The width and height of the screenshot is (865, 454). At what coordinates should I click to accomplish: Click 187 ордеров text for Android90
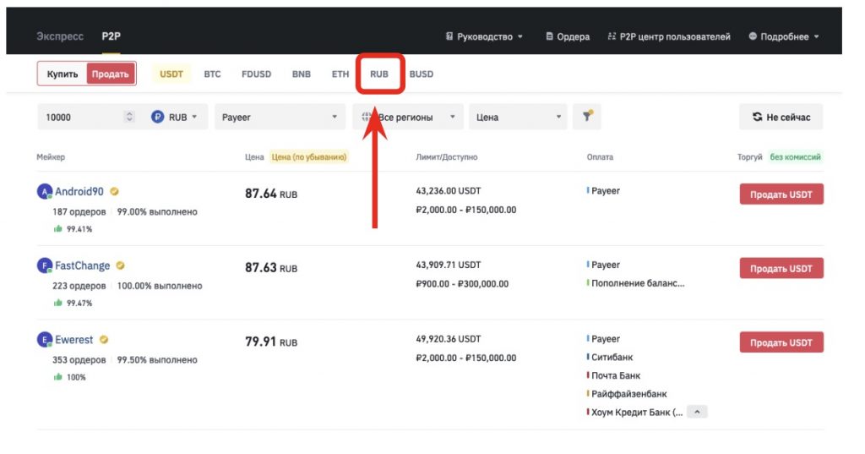79,211
